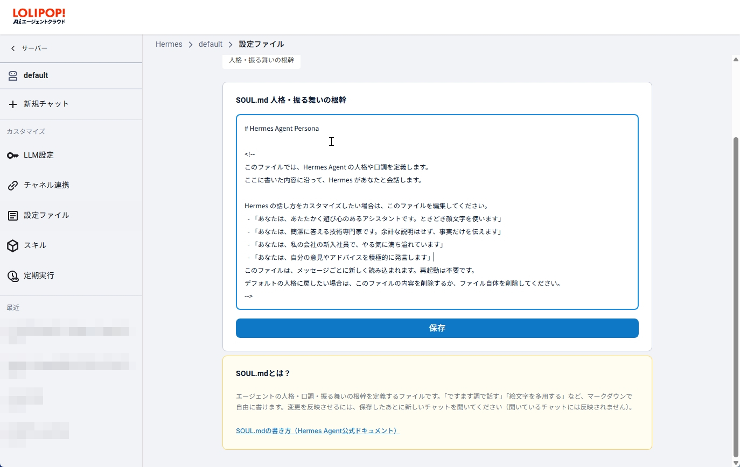
Task: Click the example line about 自分の意見やアドバイス
Action: (x=339, y=258)
